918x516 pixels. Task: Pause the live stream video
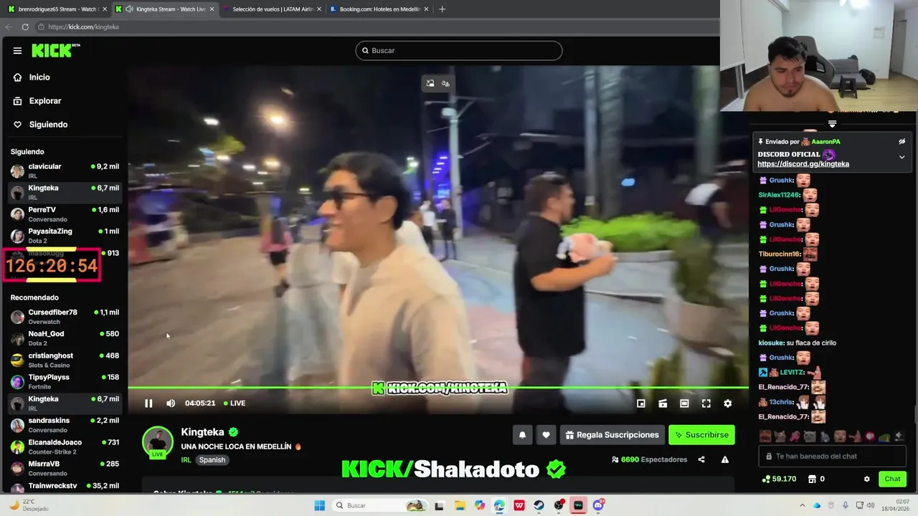coord(148,403)
